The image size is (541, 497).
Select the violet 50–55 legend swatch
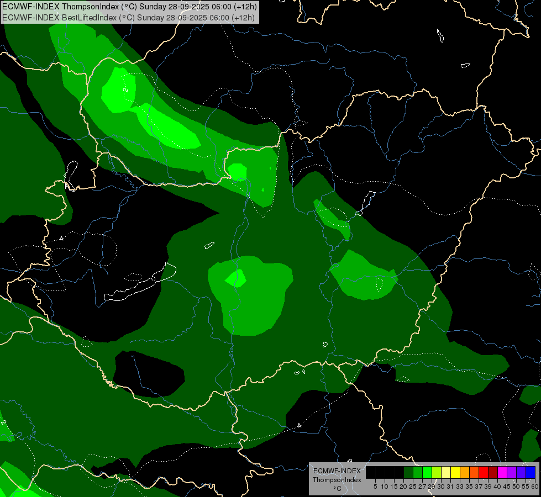tap(521, 472)
